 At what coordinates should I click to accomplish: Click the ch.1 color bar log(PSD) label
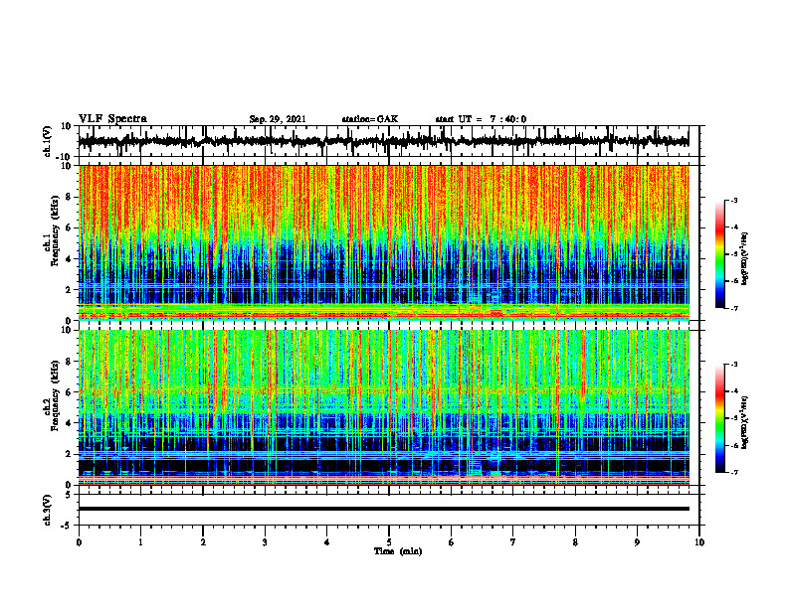pos(745,259)
